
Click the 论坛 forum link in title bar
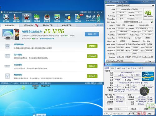click(x=90, y=12)
